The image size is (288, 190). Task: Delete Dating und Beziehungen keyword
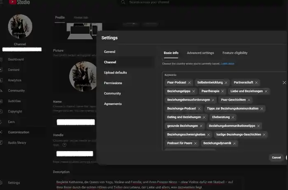[x=204, y=117]
